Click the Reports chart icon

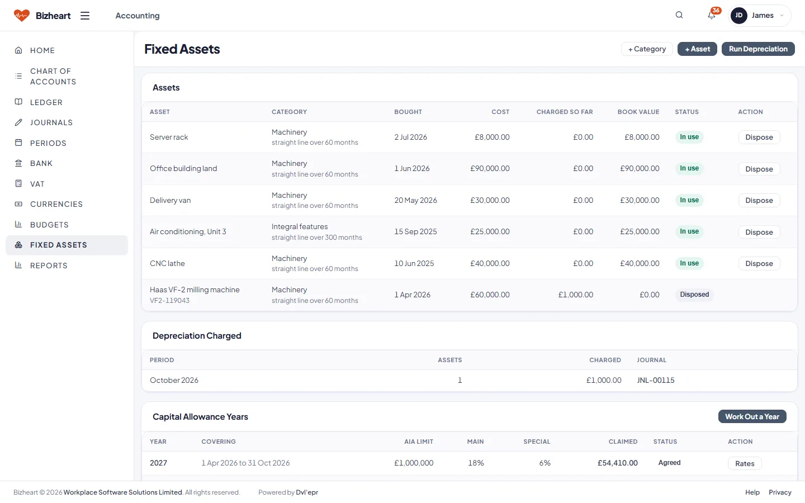[18, 265]
